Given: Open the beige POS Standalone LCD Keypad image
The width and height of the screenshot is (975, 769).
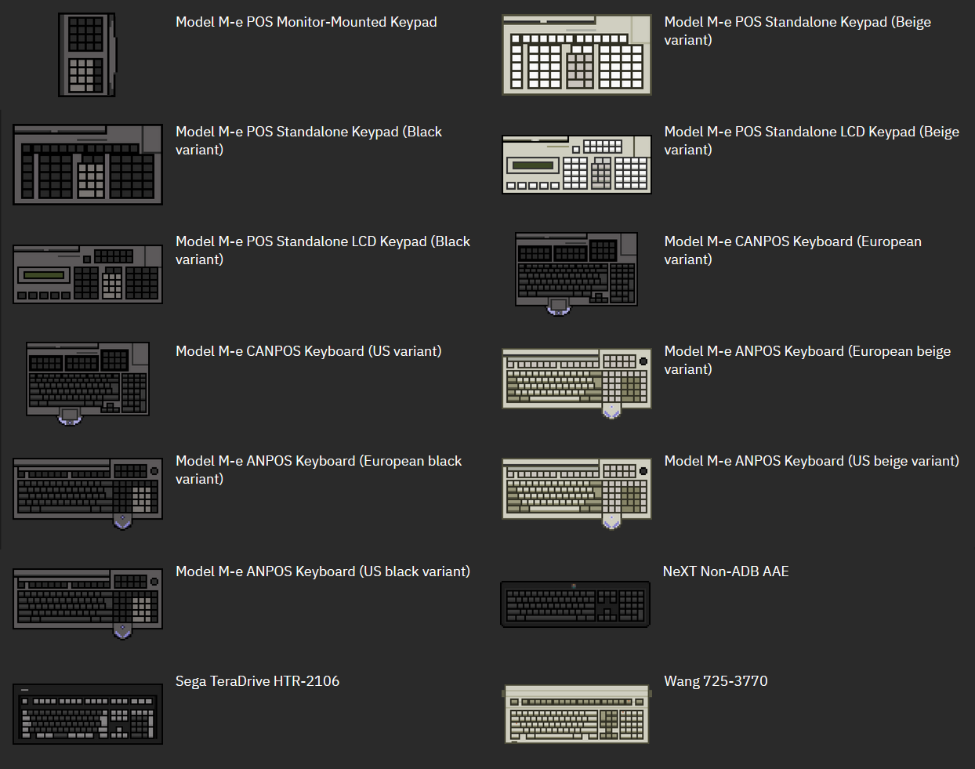Looking at the screenshot, I should point(576,164).
